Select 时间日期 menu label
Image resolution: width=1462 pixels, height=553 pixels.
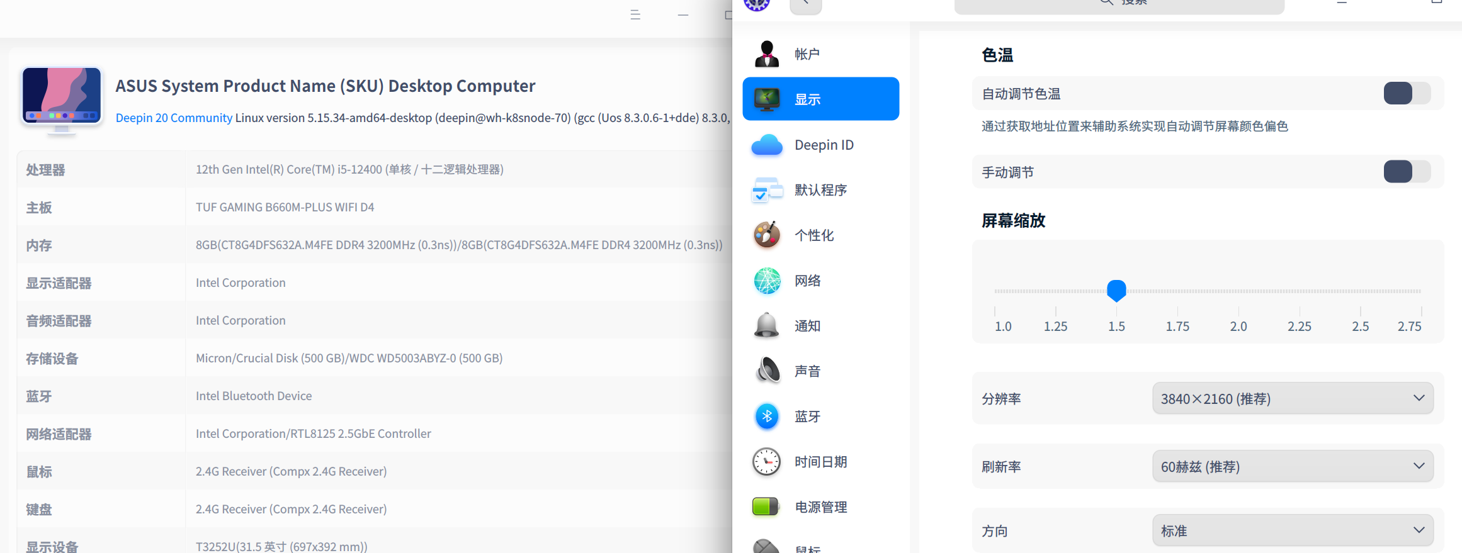(820, 462)
